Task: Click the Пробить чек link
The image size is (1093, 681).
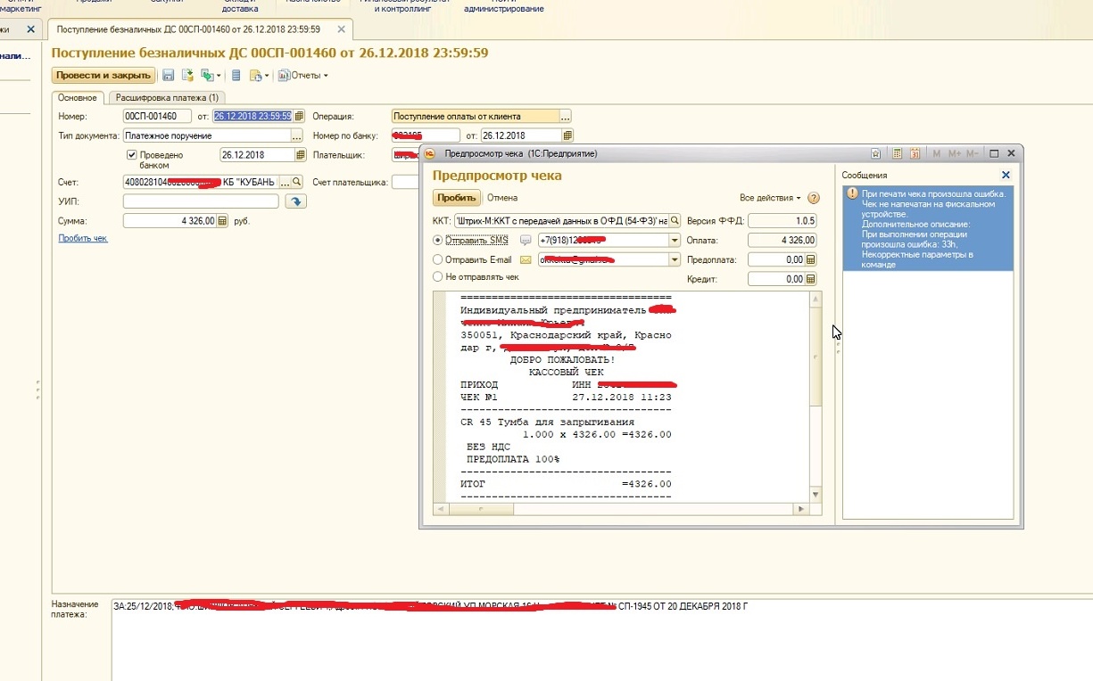Action: [x=83, y=238]
